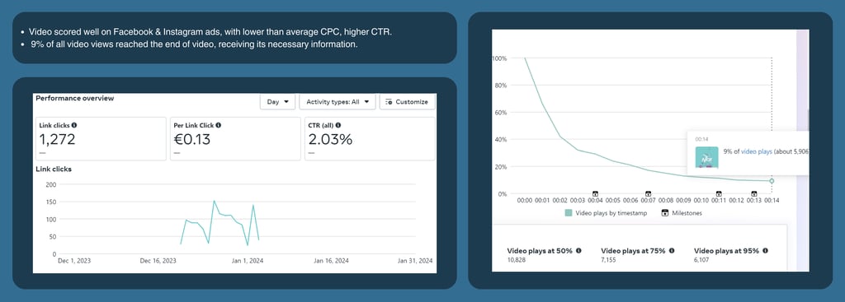845x302 pixels.
Task: Click the milestone marker at 00:04
Action: coord(596,193)
